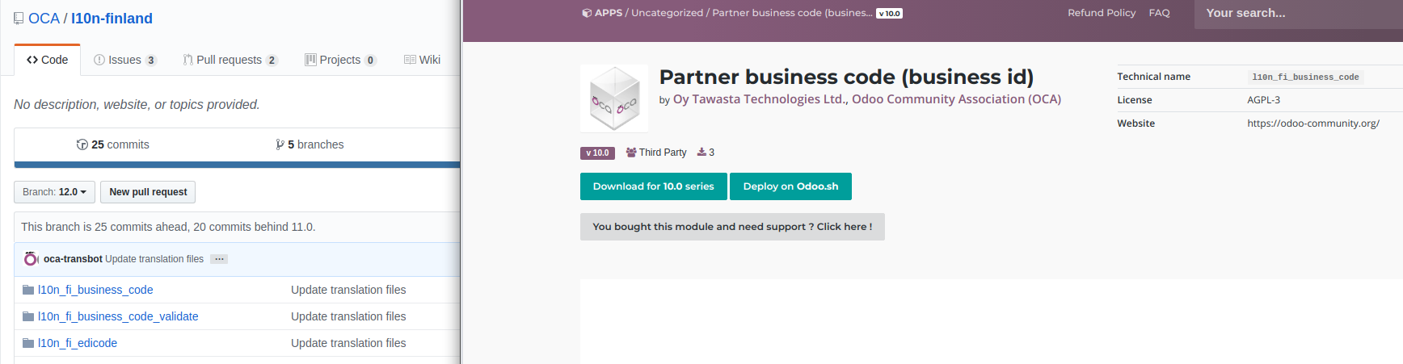This screenshot has width=1403, height=364.
Task: Click the Partner business code module thumbnail
Action: click(614, 98)
